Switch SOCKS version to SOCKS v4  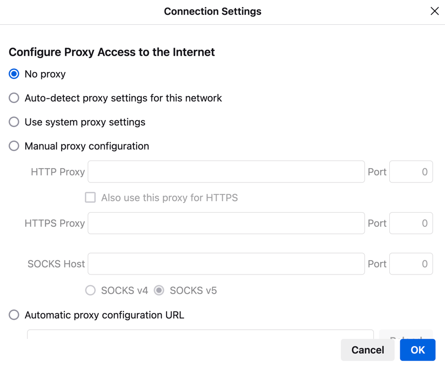(90, 290)
